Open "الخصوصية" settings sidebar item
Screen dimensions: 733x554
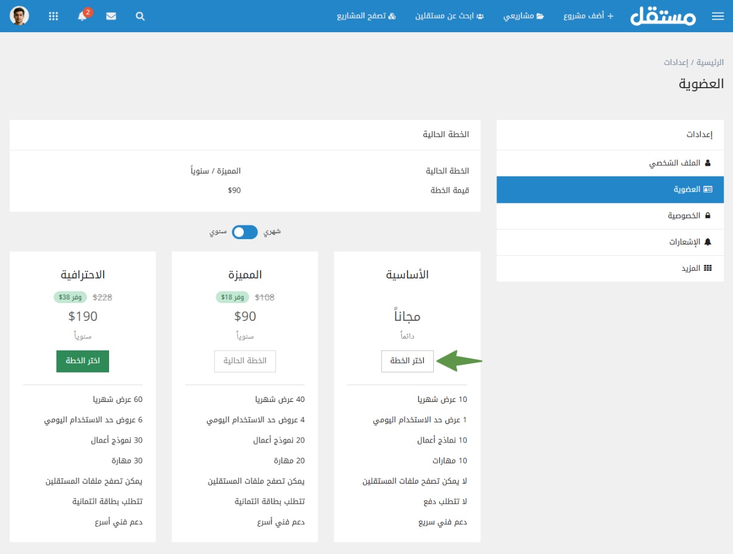(x=689, y=216)
